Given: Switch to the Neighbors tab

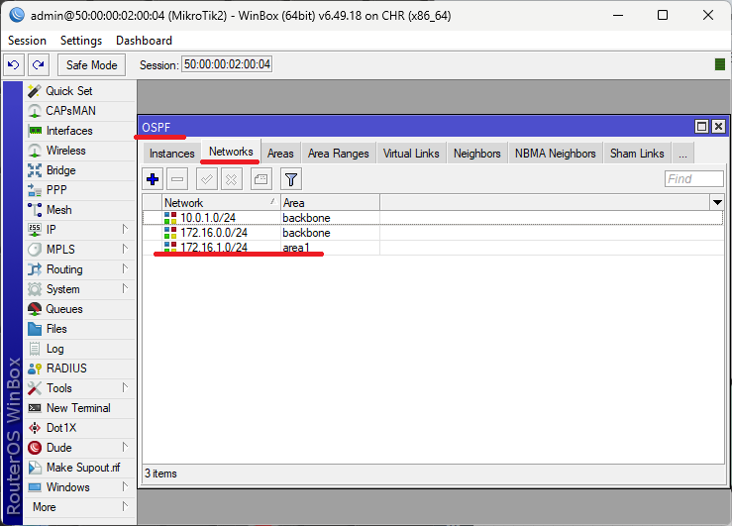Looking at the screenshot, I should tap(476, 154).
